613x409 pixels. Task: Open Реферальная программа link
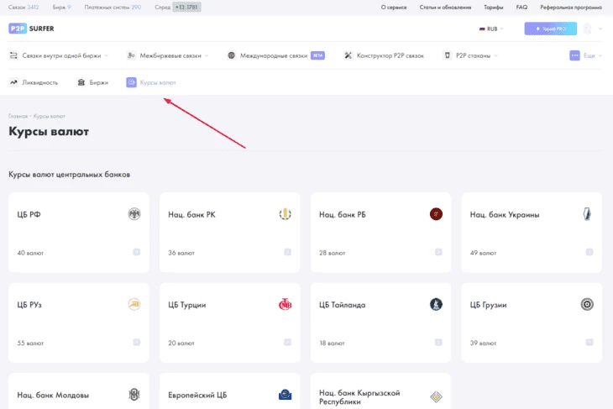point(571,7)
